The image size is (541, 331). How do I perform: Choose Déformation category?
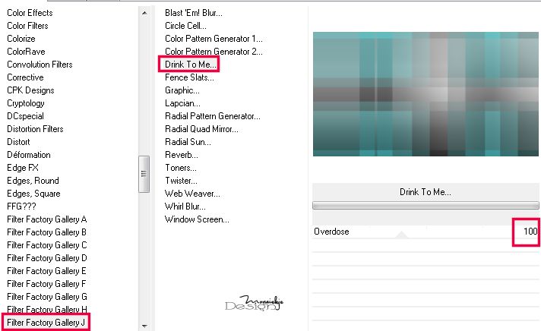[x=29, y=155]
